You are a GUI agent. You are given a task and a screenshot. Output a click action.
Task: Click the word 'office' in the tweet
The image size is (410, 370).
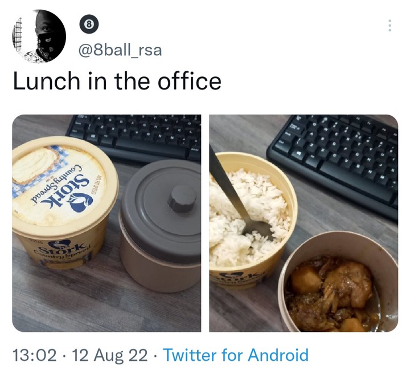coord(190,81)
